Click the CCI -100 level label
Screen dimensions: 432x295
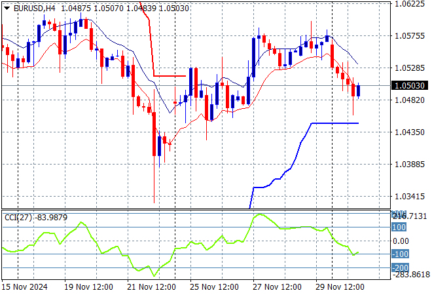tap(401, 254)
